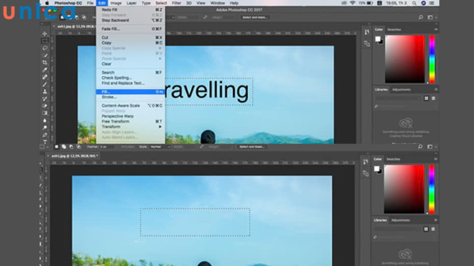Select the Blur tool in upper toolbar

[x=45, y=121]
